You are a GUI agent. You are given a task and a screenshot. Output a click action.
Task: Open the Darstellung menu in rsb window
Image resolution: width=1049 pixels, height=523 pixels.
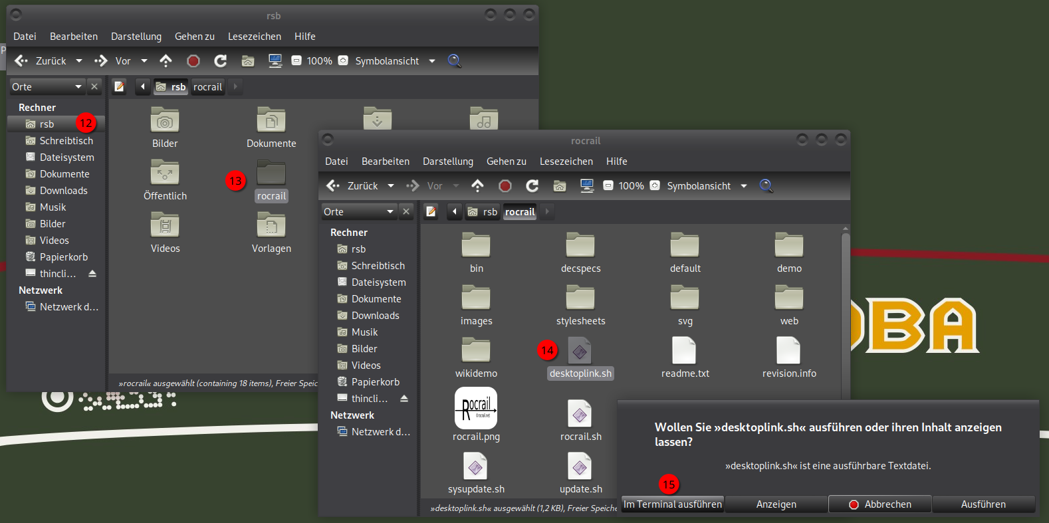[136, 37]
